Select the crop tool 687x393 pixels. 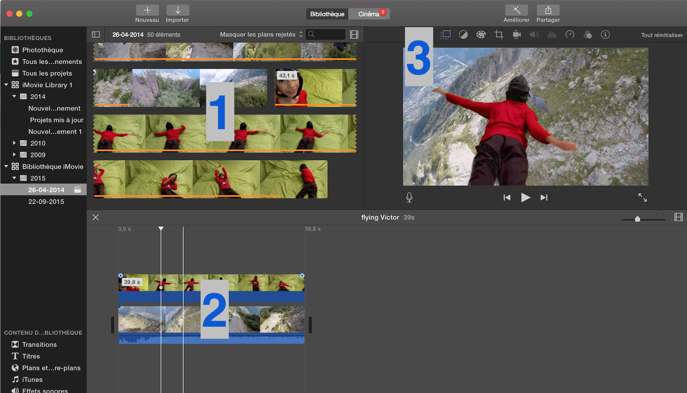click(x=499, y=35)
